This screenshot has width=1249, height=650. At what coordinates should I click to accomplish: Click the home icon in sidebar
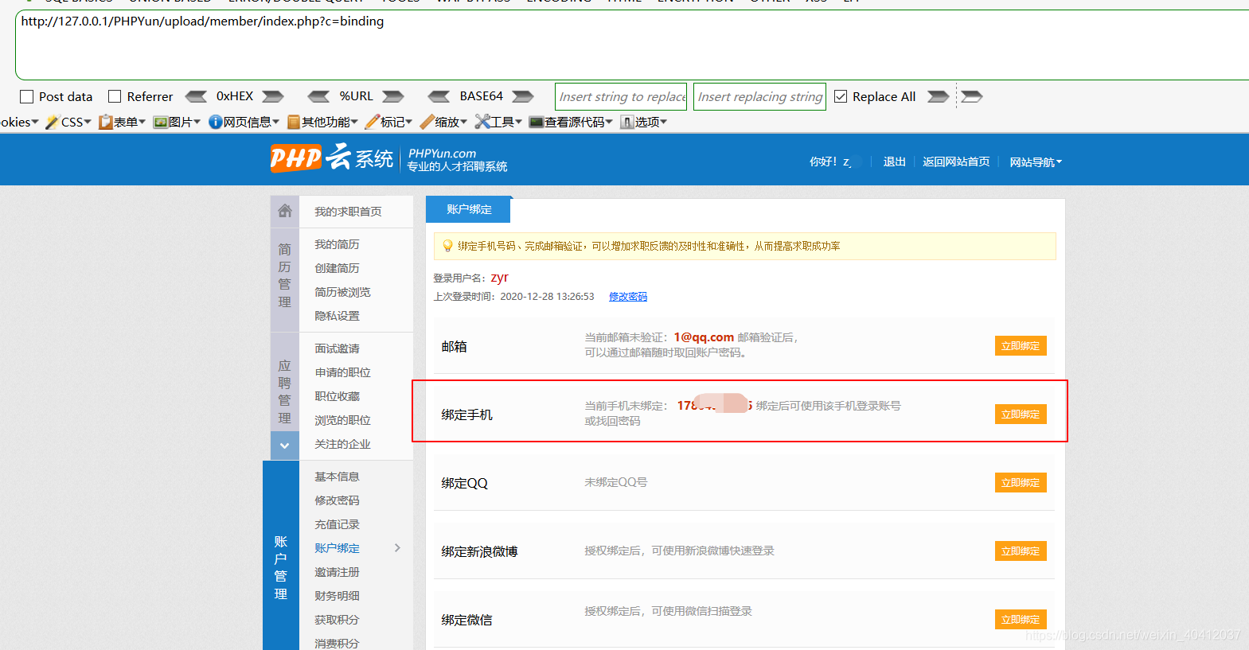click(284, 211)
